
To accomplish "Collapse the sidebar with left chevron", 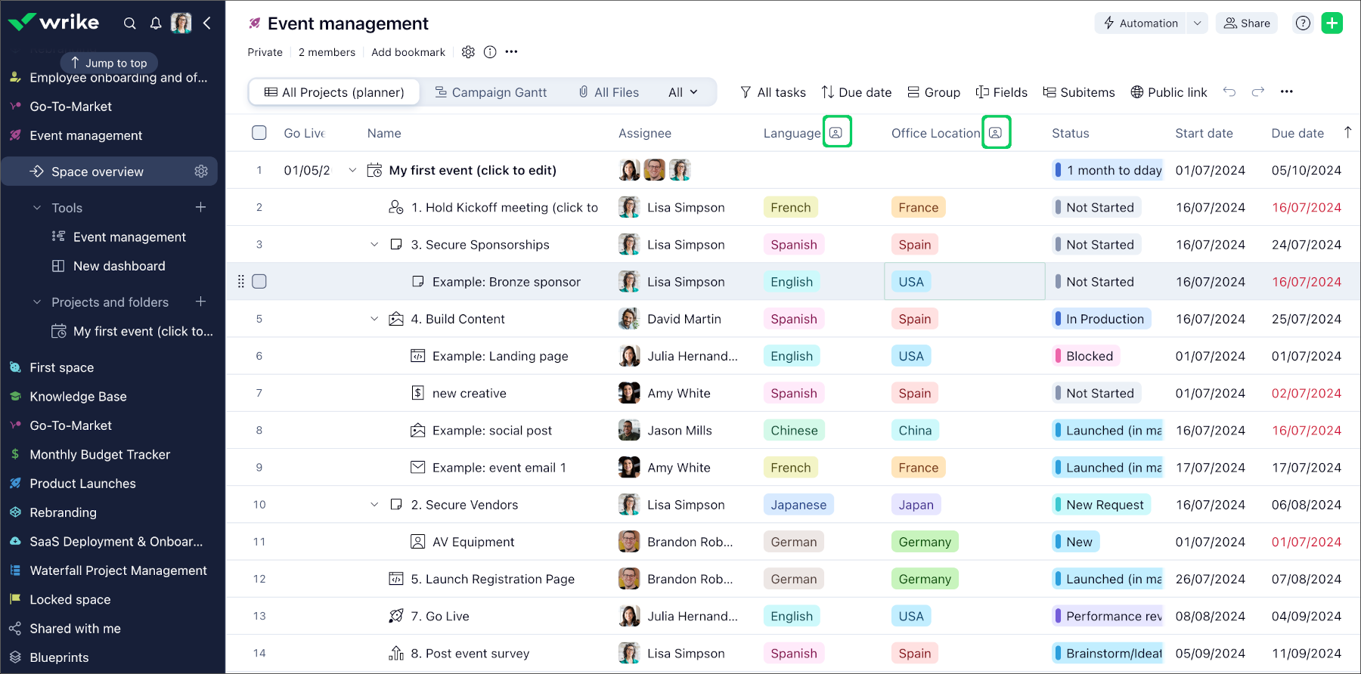I will coord(206,23).
